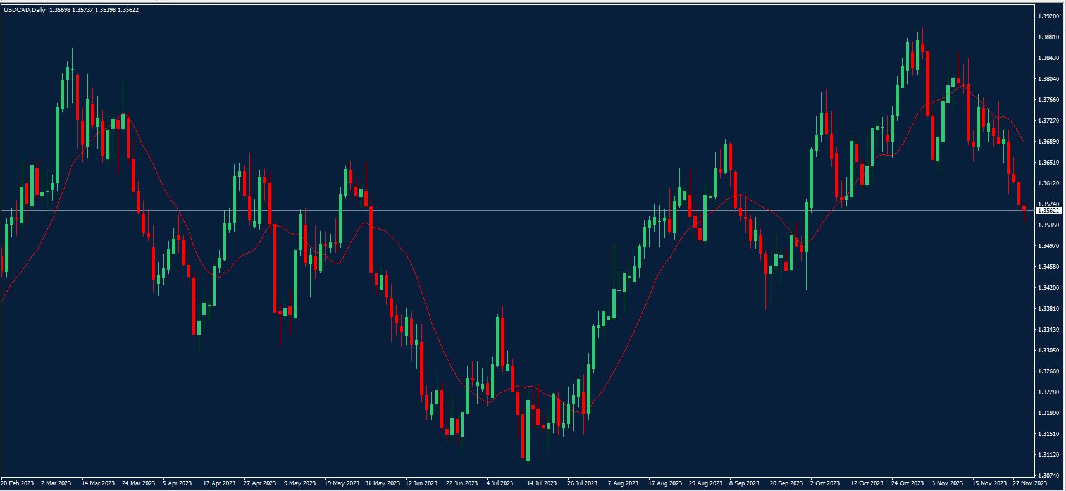Click the 1.39200 price scale label
The height and width of the screenshot is (491, 1066).
1048,16
